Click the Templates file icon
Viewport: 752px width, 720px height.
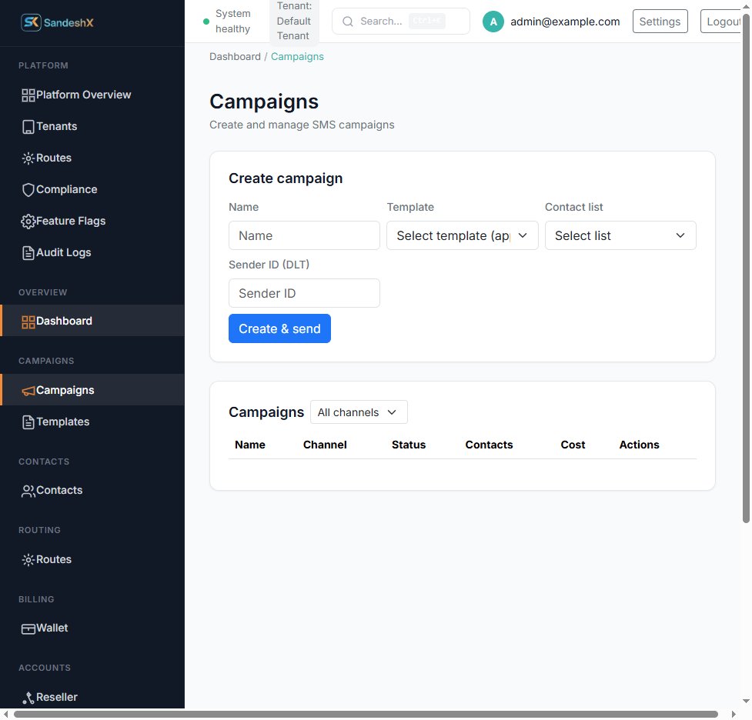(x=28, y=422)
